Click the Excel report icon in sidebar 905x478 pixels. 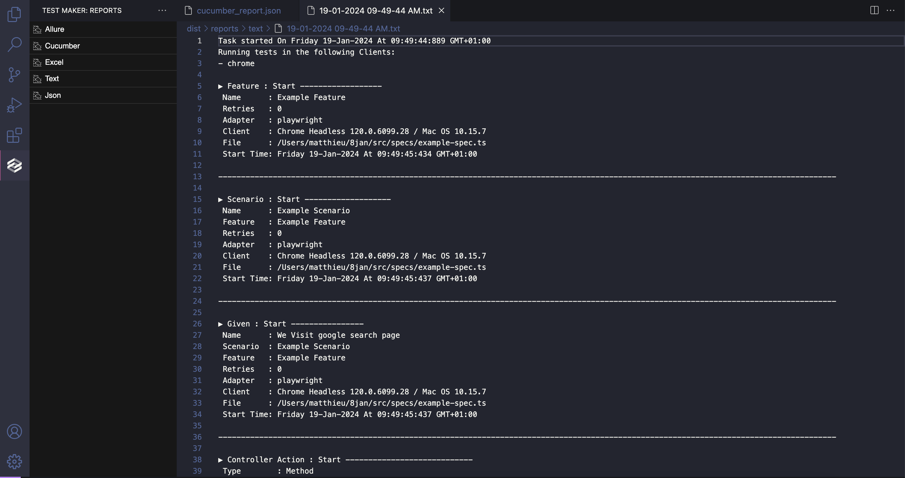[x=37, y=62]
